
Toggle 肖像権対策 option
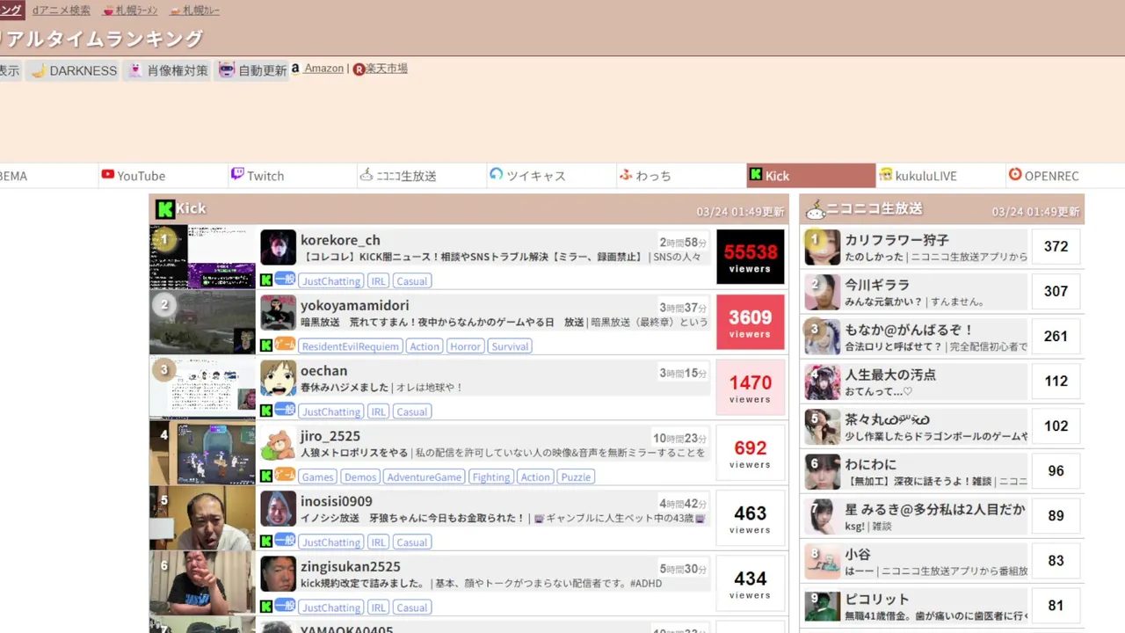[x=168, y=70]
